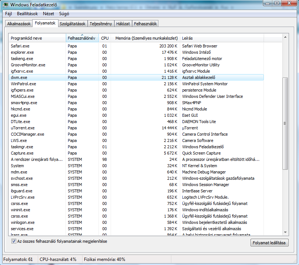299x265 pixels.
Task: Click the Folyamat leállítása button
Action: 269,243
